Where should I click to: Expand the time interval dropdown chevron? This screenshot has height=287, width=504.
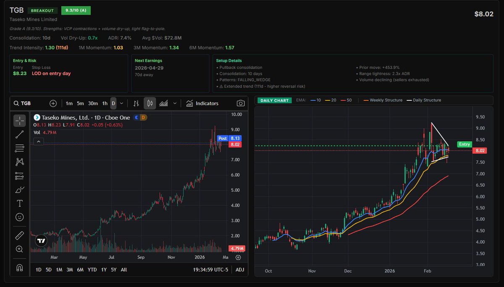122,103
